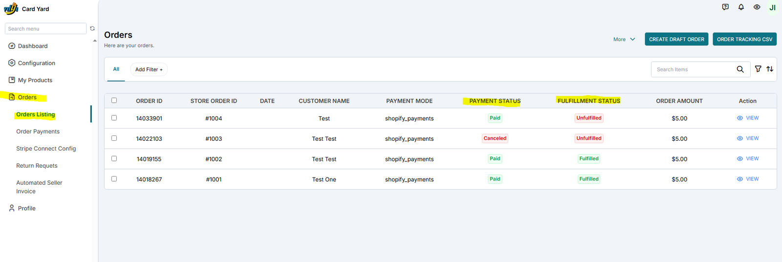Click the refresh icon beside menu search

coord(92,29)
